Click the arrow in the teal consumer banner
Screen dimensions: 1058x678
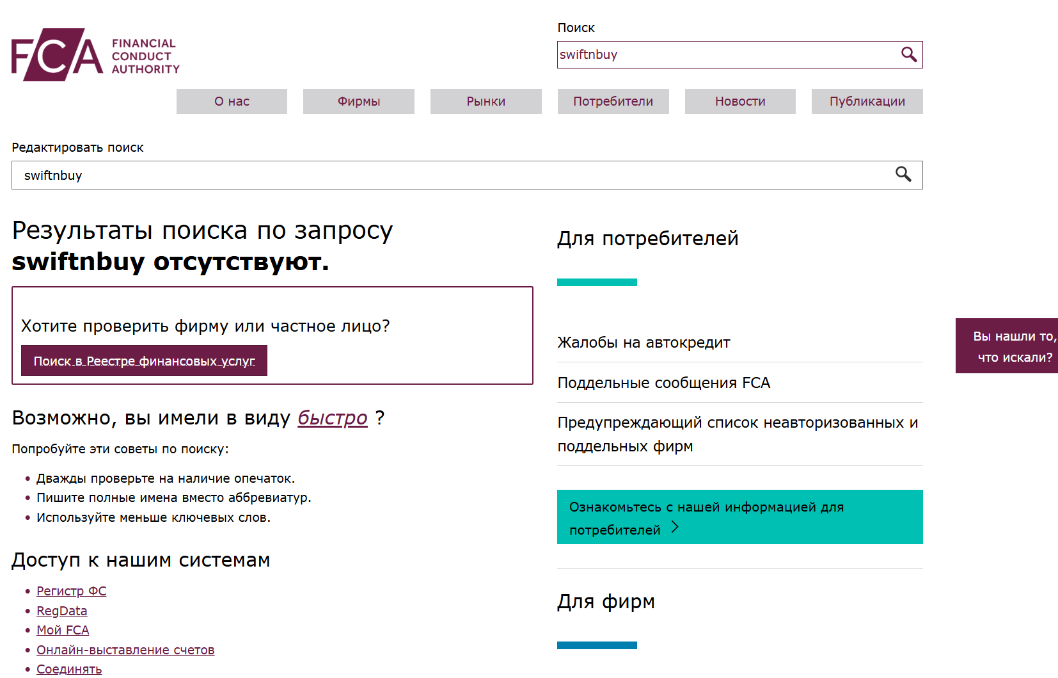coord(675,528)
